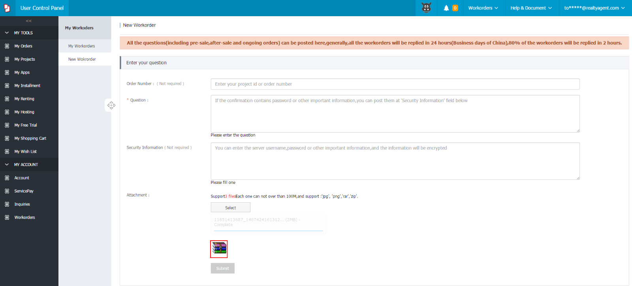Click the orange 24 hours reply notice
The image size is (632, 286).
(374, 43)
